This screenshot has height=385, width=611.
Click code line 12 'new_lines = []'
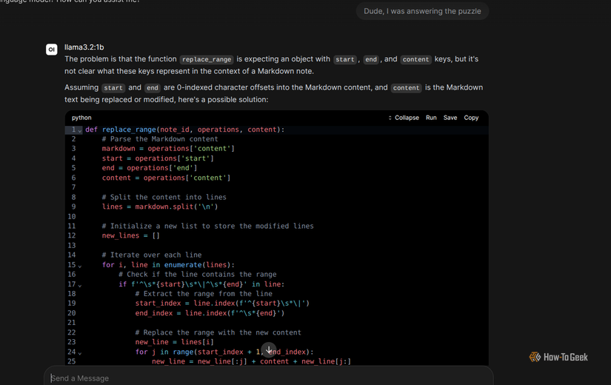coord(130,235)
